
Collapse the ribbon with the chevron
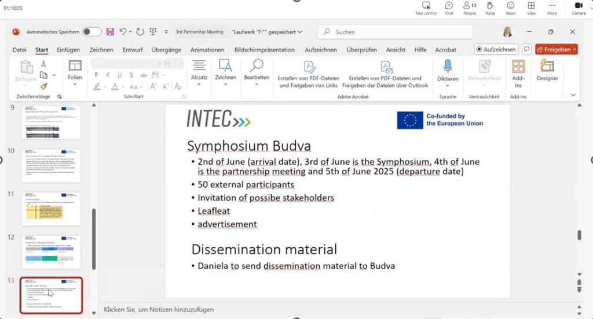click(x=573, y=95)
